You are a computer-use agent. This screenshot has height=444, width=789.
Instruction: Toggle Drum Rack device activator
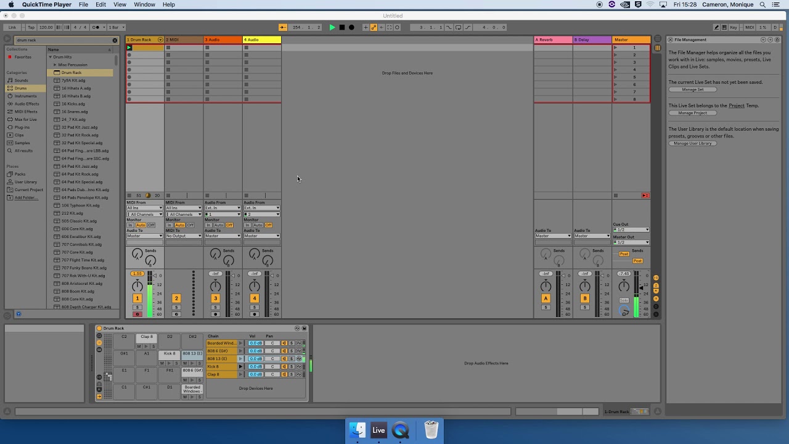[99, 328]
